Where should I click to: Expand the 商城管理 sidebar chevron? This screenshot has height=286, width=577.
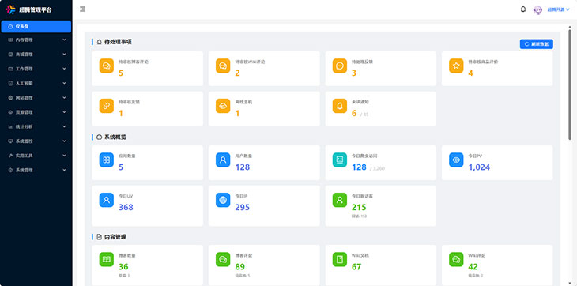pyautogui.click(x=64, y=54)
